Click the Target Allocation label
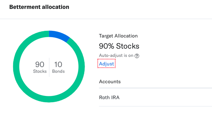212x122 pixels. tap(118, 36)
